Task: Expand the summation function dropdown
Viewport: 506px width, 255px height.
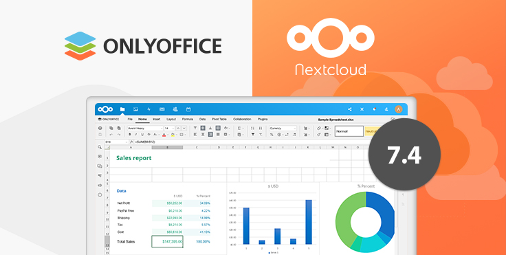Action: pos(243,129)
